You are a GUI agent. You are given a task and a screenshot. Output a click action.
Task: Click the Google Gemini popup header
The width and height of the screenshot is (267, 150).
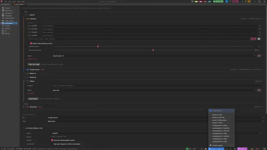coord(221,111)
